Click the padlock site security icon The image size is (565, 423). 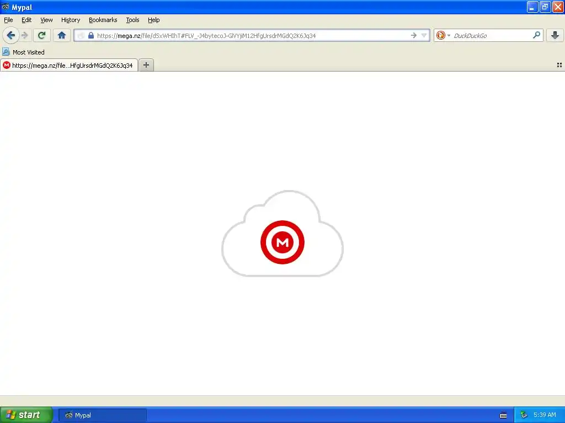click(91, 35)
